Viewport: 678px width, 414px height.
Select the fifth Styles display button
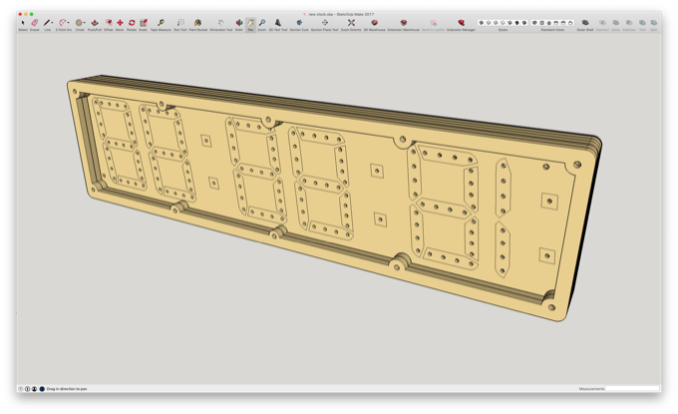(x=509, y=23)
